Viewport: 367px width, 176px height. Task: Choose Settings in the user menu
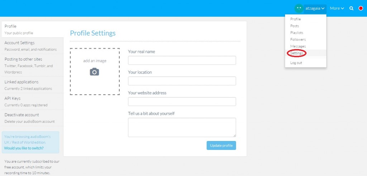tap(297, 53)
